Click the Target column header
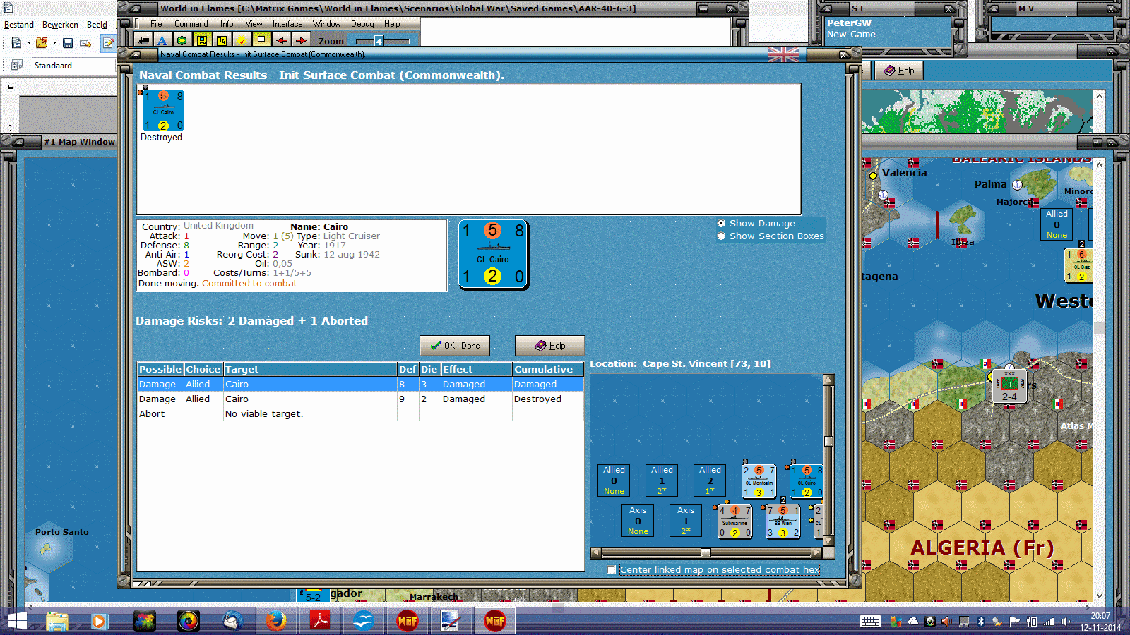Image resolution: width=1130 pixels, height=635 pixels. [x=310, y=370]
